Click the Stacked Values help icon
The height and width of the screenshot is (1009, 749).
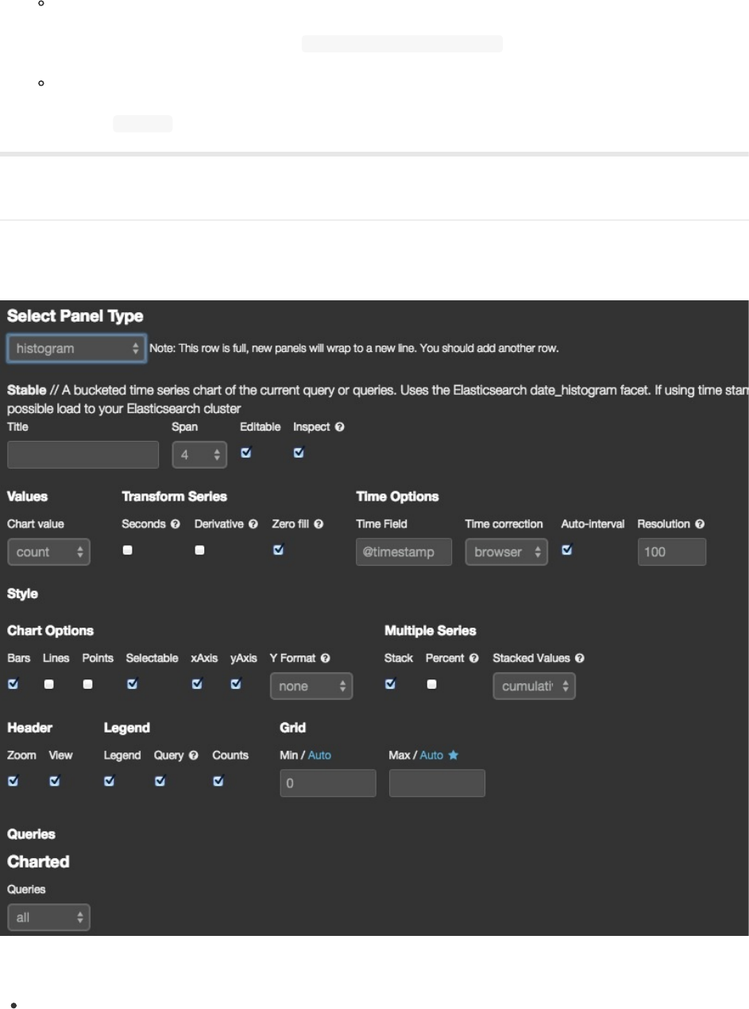pos(580,659)
